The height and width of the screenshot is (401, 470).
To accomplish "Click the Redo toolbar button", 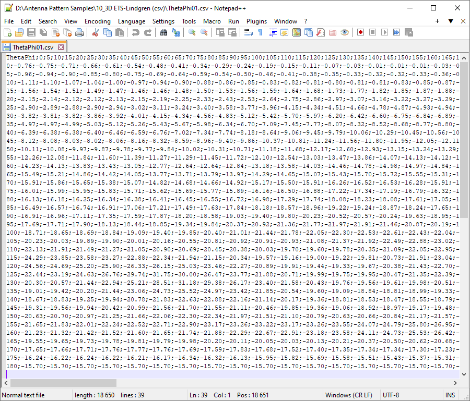I will click(x=148, y=32).
